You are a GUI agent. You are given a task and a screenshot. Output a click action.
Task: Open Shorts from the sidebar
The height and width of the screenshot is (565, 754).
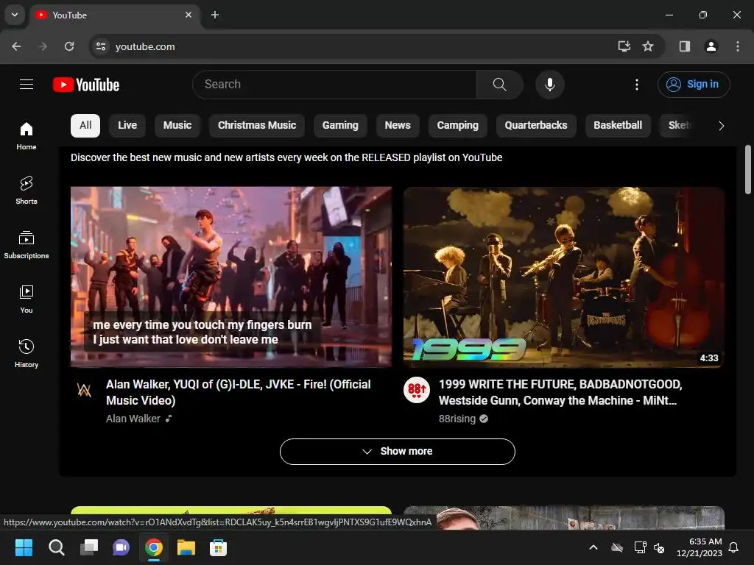[x=27, y=191]
